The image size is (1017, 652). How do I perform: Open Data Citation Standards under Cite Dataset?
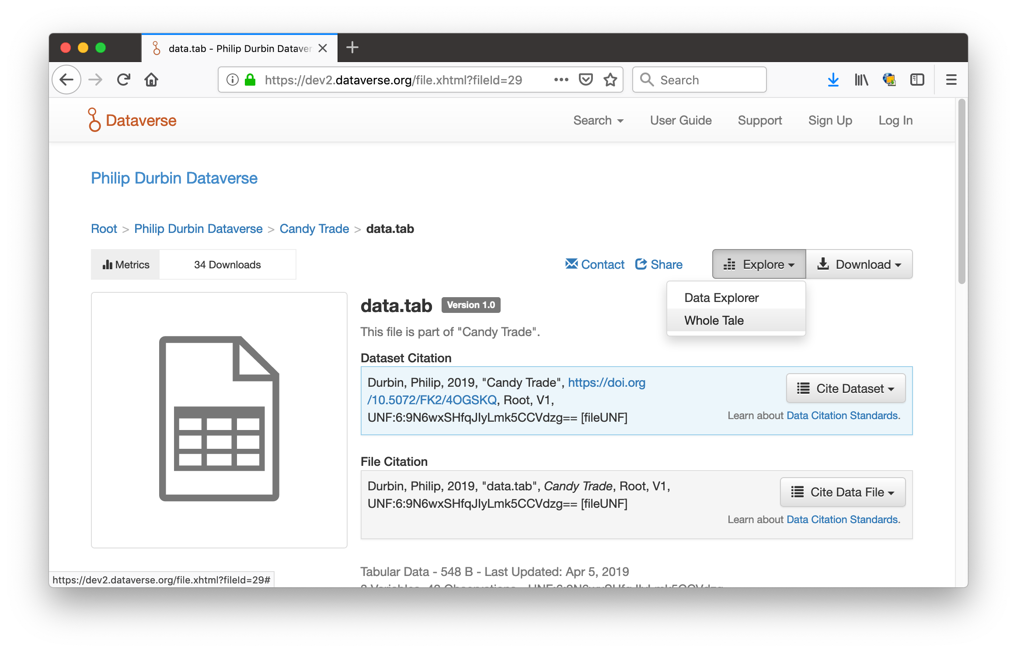tap(843, 416)
